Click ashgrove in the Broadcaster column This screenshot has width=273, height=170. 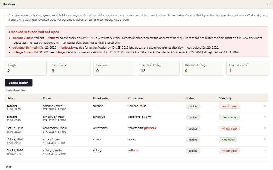tap(99, 117)
